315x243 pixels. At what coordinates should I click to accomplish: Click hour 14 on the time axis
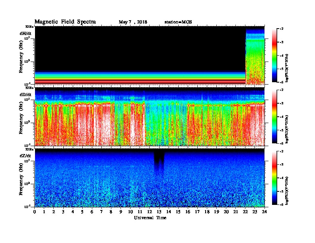[x=169, y=212]
